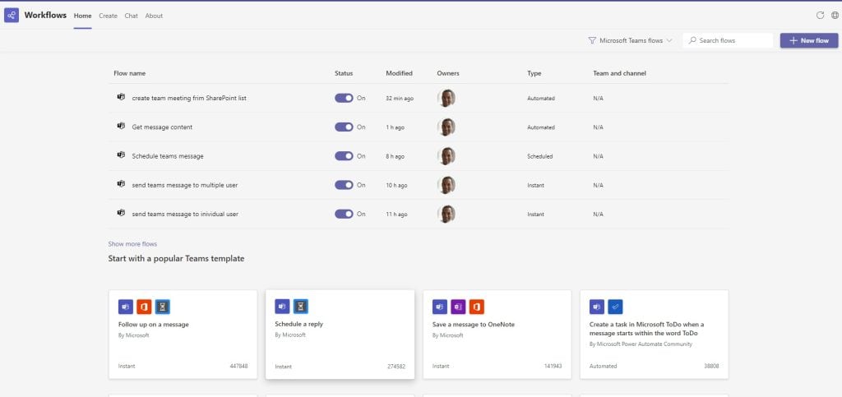Click Teams icon on Follow up on a message card
The image size is (842, 397).
[126, 307]
